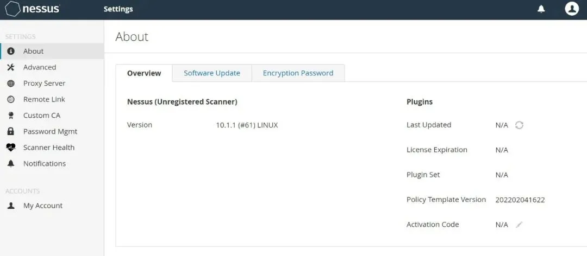
Task: Click the sidebar Notifications bell icon
Action: point(11,164)
